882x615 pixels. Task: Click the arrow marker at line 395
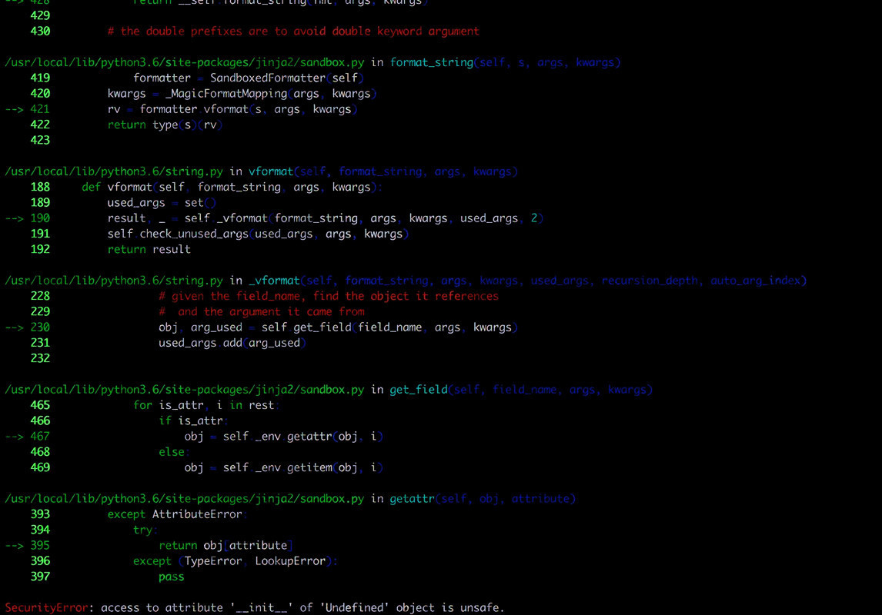15,546
